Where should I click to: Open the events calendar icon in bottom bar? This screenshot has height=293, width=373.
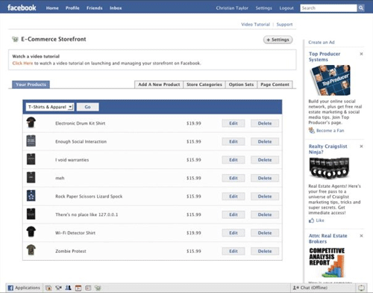coord(78,288)
